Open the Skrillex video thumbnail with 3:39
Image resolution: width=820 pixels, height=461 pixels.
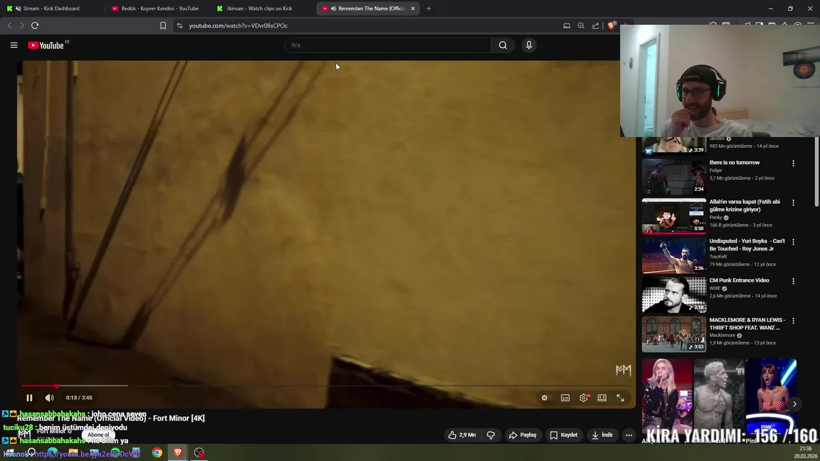pyautogui.click(x=674, y=146)
